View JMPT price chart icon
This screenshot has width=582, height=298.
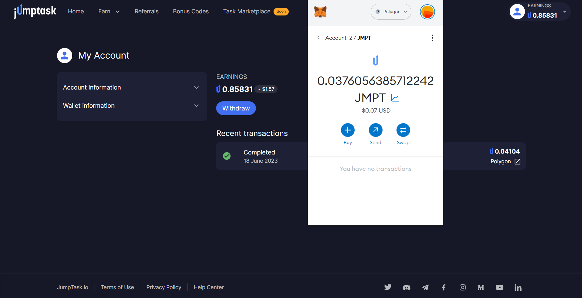(395, 98)
